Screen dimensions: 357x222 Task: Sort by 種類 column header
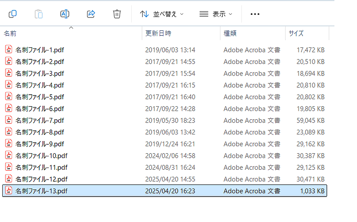pyautogui.click(x=230, y=34)
